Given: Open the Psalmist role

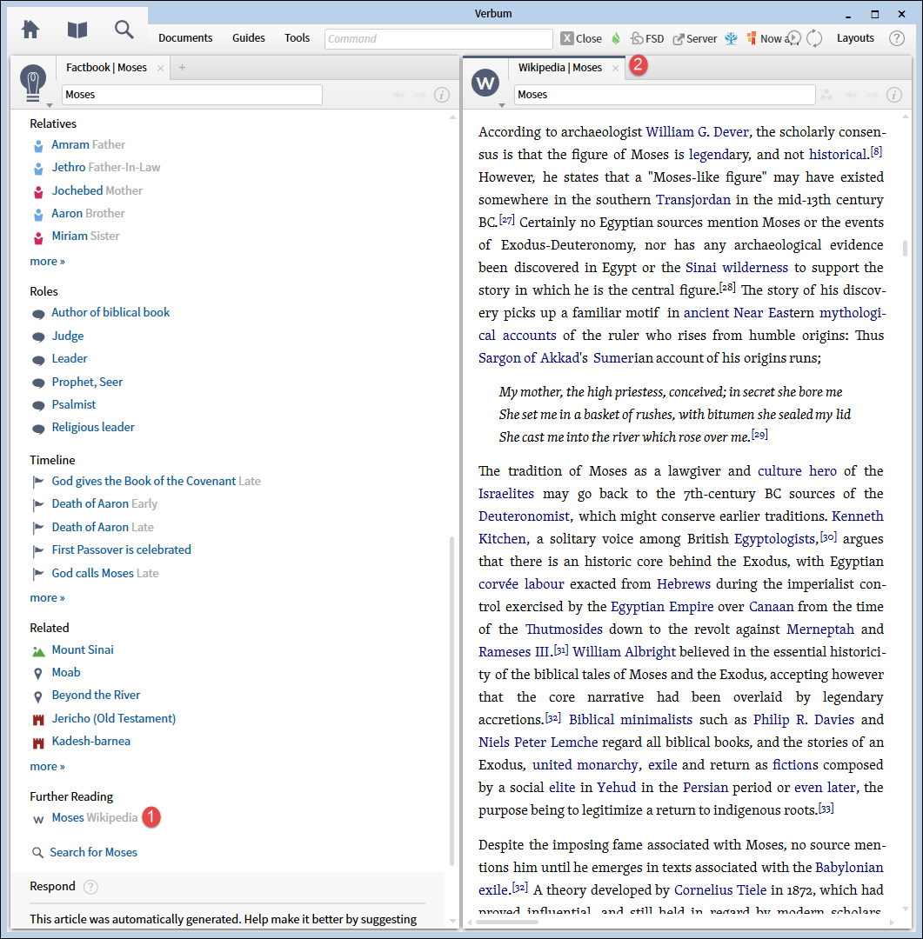Looking at the screenshot, I should pos(74,404).
